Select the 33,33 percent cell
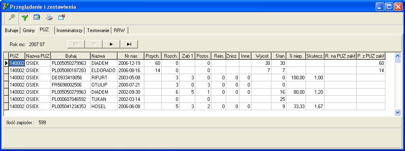This screenshot has width=405, height=151. click(x=296, y=107)
